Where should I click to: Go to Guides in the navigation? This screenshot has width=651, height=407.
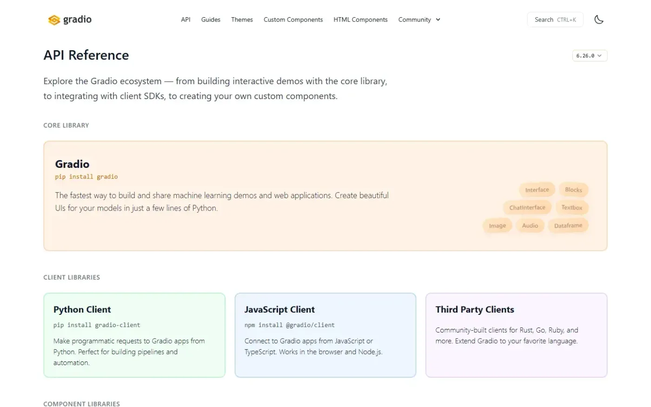tap(211, 20)
